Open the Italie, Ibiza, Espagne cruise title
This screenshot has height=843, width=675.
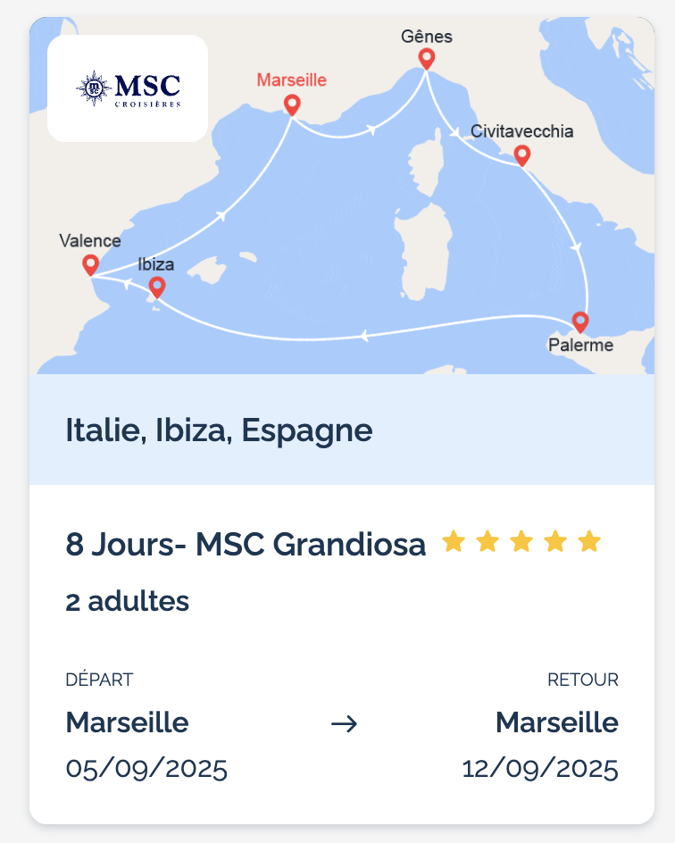point(219,430)
